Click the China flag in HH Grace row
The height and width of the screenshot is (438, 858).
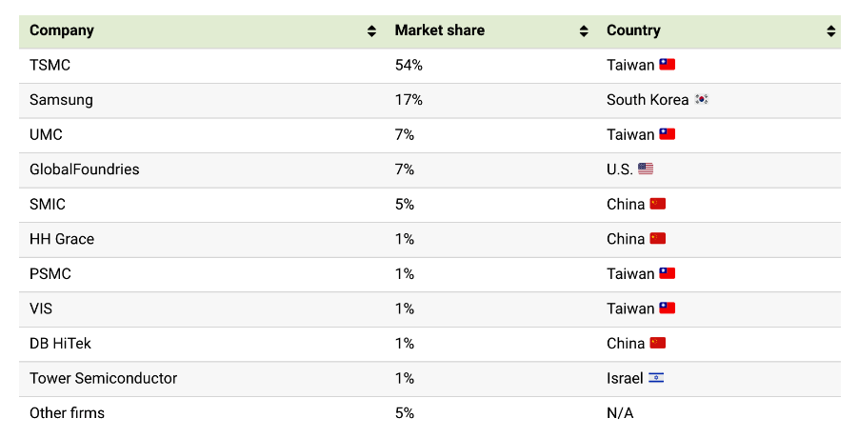tap(658, 239)
